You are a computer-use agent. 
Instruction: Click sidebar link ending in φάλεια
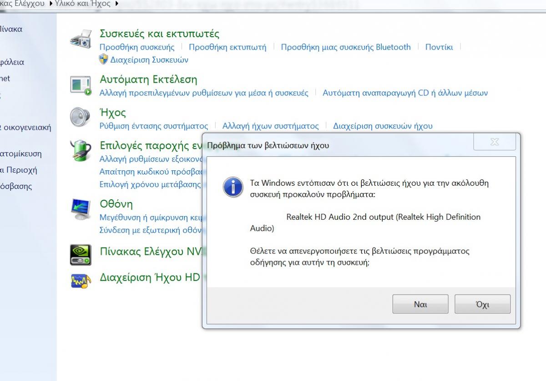coord(12,62)
